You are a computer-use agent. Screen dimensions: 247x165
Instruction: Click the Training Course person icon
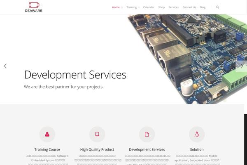pyautogui.click(x=47, y=134)
